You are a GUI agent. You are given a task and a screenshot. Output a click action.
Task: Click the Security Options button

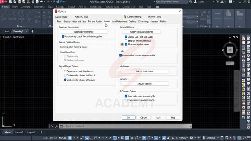coord(144,84)
